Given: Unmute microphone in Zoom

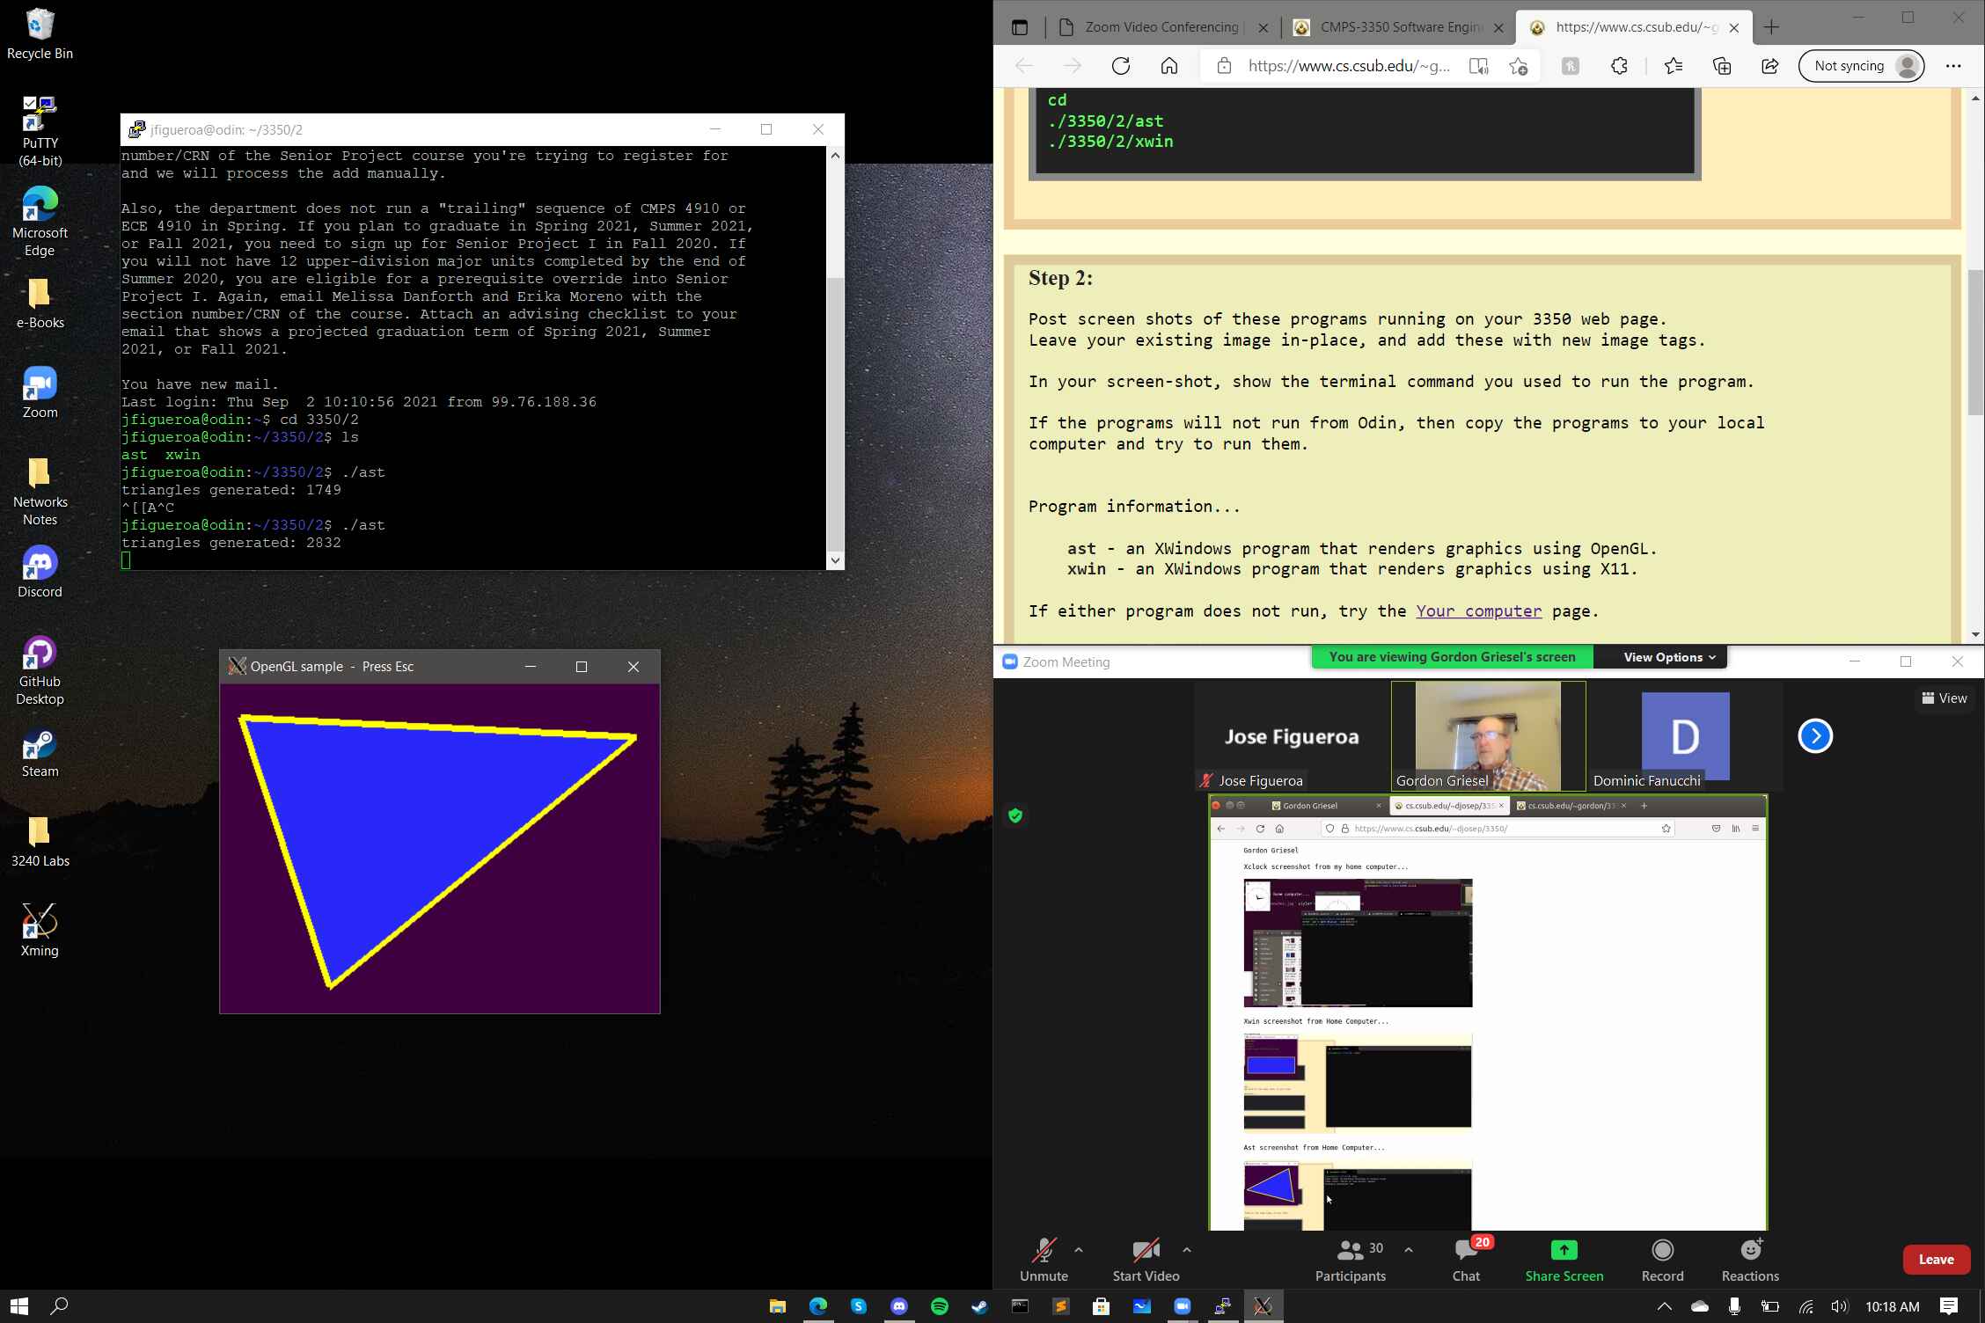Looking at the screenshot, I should click(x=1044, y=1260).
